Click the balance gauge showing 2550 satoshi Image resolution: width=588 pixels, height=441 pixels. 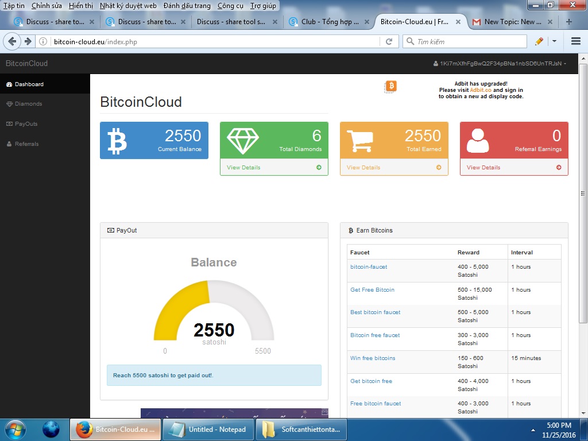[214, 312]
